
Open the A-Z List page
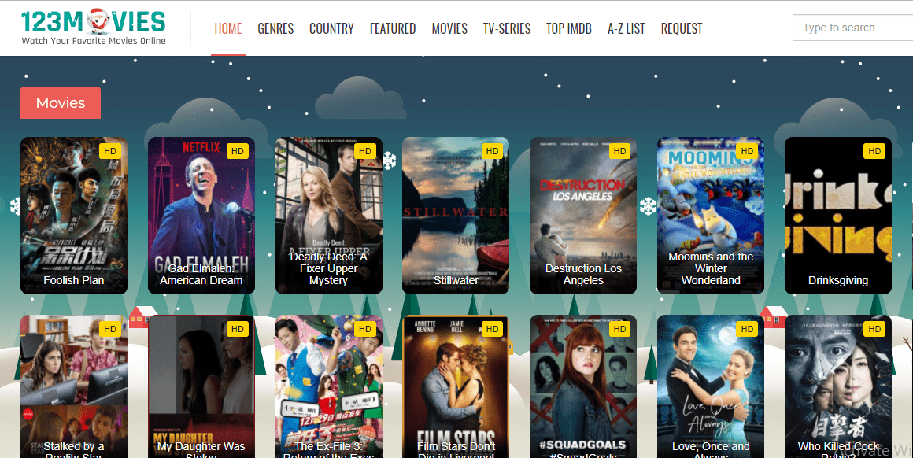(x=626, y=28)
